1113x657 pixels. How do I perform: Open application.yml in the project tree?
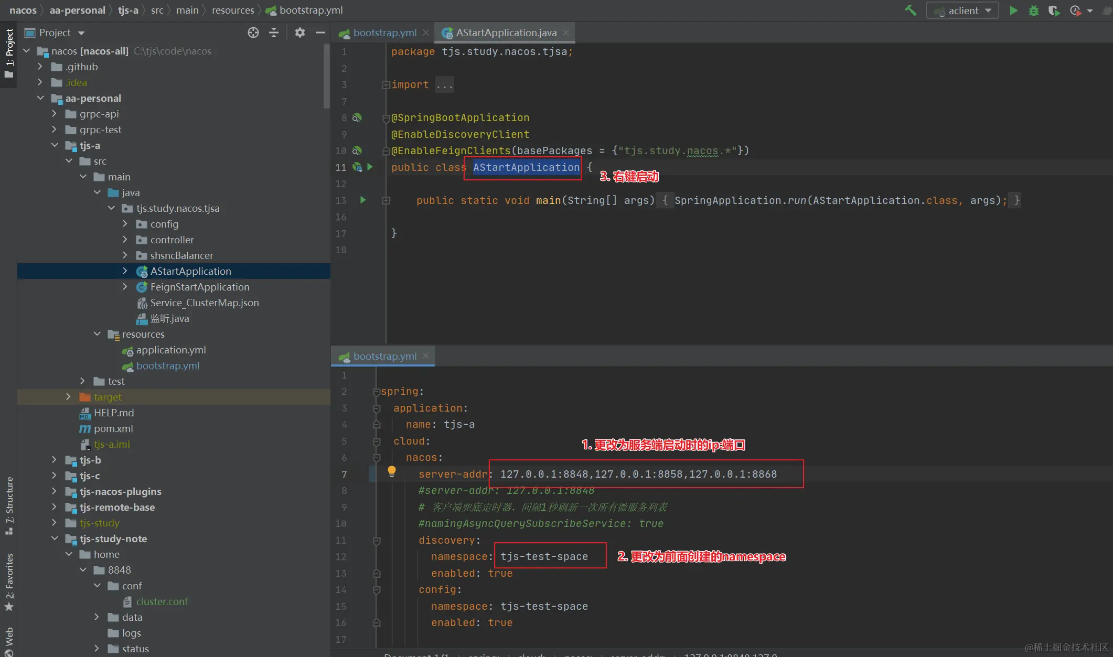(x=170, y=350)
